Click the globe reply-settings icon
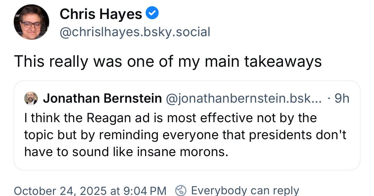Image resolution: width=374 pixels, height=196 pixels. (180, 190)
